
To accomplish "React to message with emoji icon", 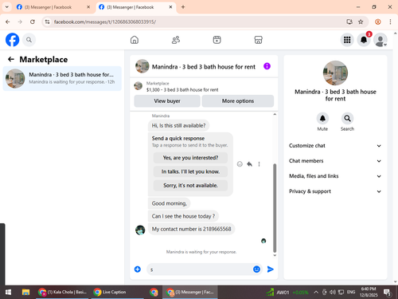I will pyautogui.click(x=240, y=164).
